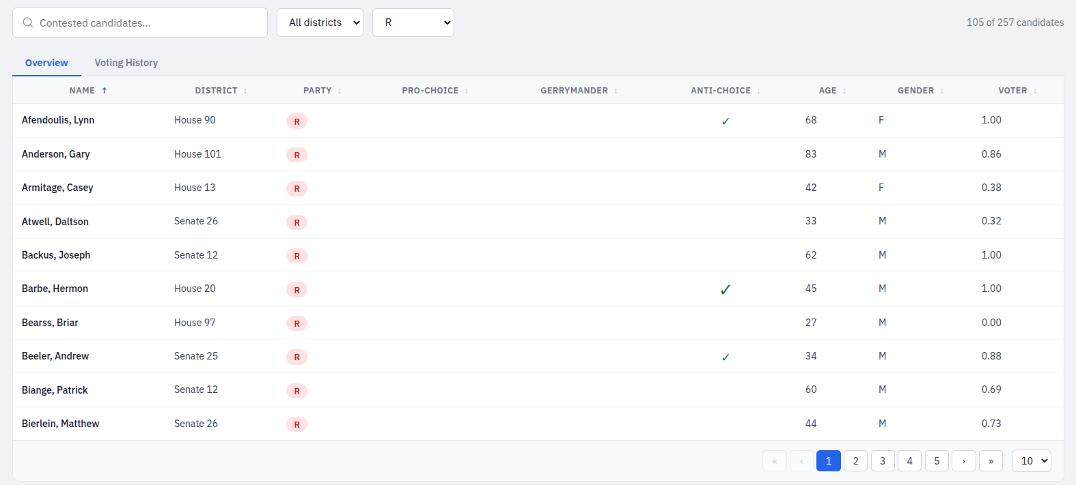Open the rows-per-page dropdown showing 10
Screen dimensions: 1076x485
pyautogui.click(x=1032, y=461)
